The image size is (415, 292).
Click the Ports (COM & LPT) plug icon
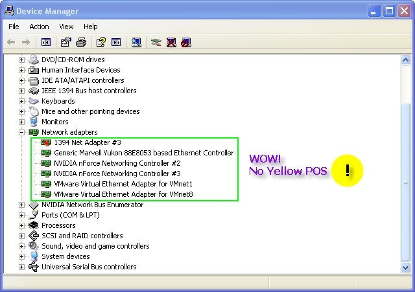click(34, 215)
